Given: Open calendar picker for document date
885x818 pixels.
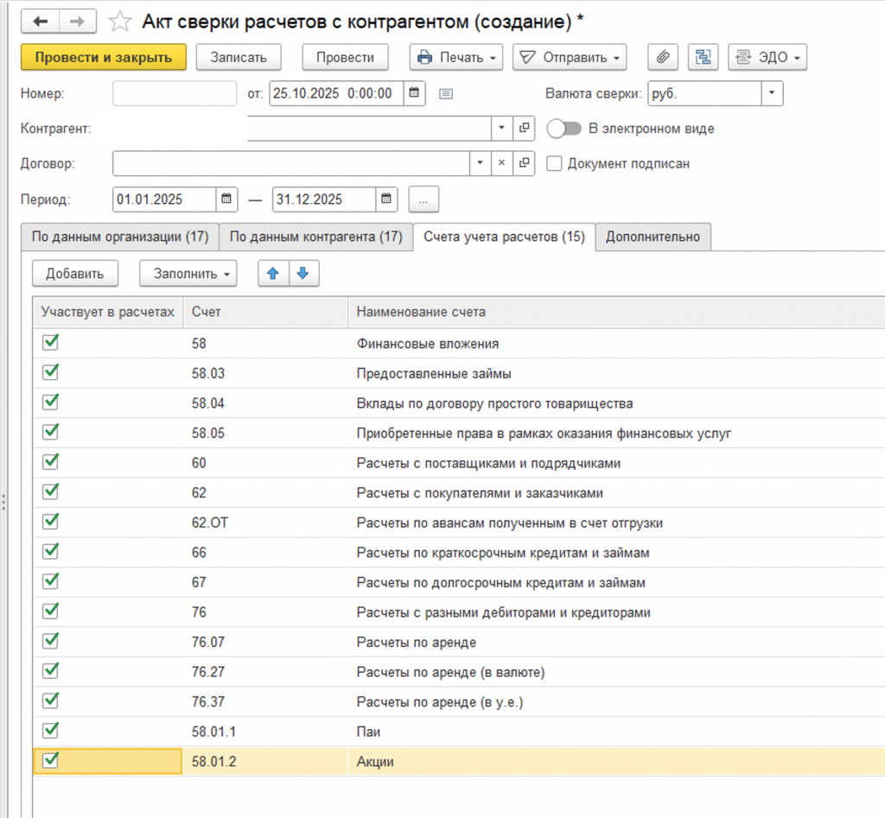Looking at the screenshot, I should [414, 93].
